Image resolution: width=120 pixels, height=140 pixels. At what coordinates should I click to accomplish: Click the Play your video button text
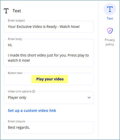coord(50,79)
